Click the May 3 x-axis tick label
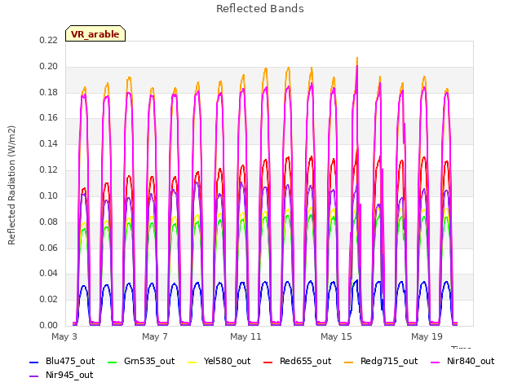522x391 pixels. point(64,336)
